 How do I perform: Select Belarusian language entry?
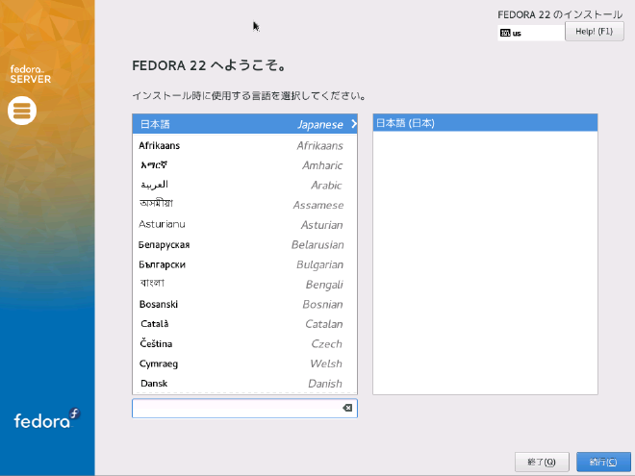(244, 244)
